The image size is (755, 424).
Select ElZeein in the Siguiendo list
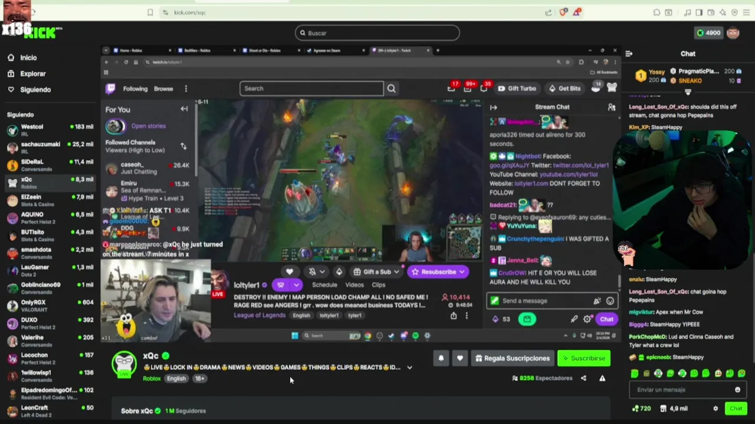[x=50, y=200]
